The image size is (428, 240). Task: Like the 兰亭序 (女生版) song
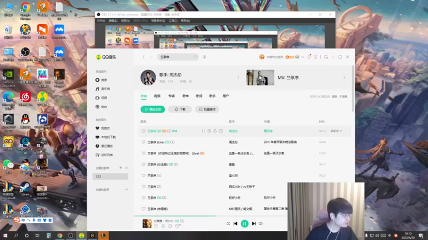pyautogui.click(x=143, y=164)
